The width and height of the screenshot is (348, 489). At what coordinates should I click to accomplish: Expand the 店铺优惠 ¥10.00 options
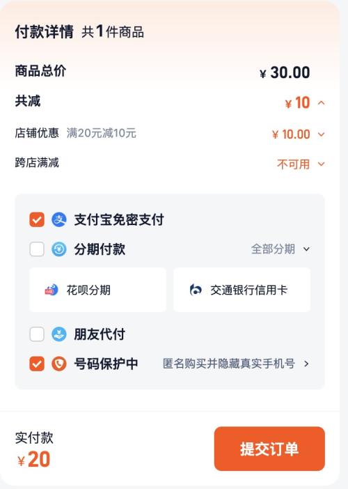click(322, 134)
